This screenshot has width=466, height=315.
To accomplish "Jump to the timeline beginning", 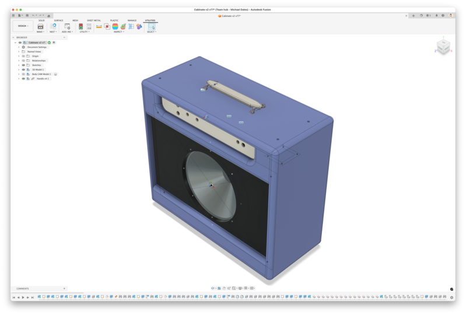I will click(x=13, y=297).
